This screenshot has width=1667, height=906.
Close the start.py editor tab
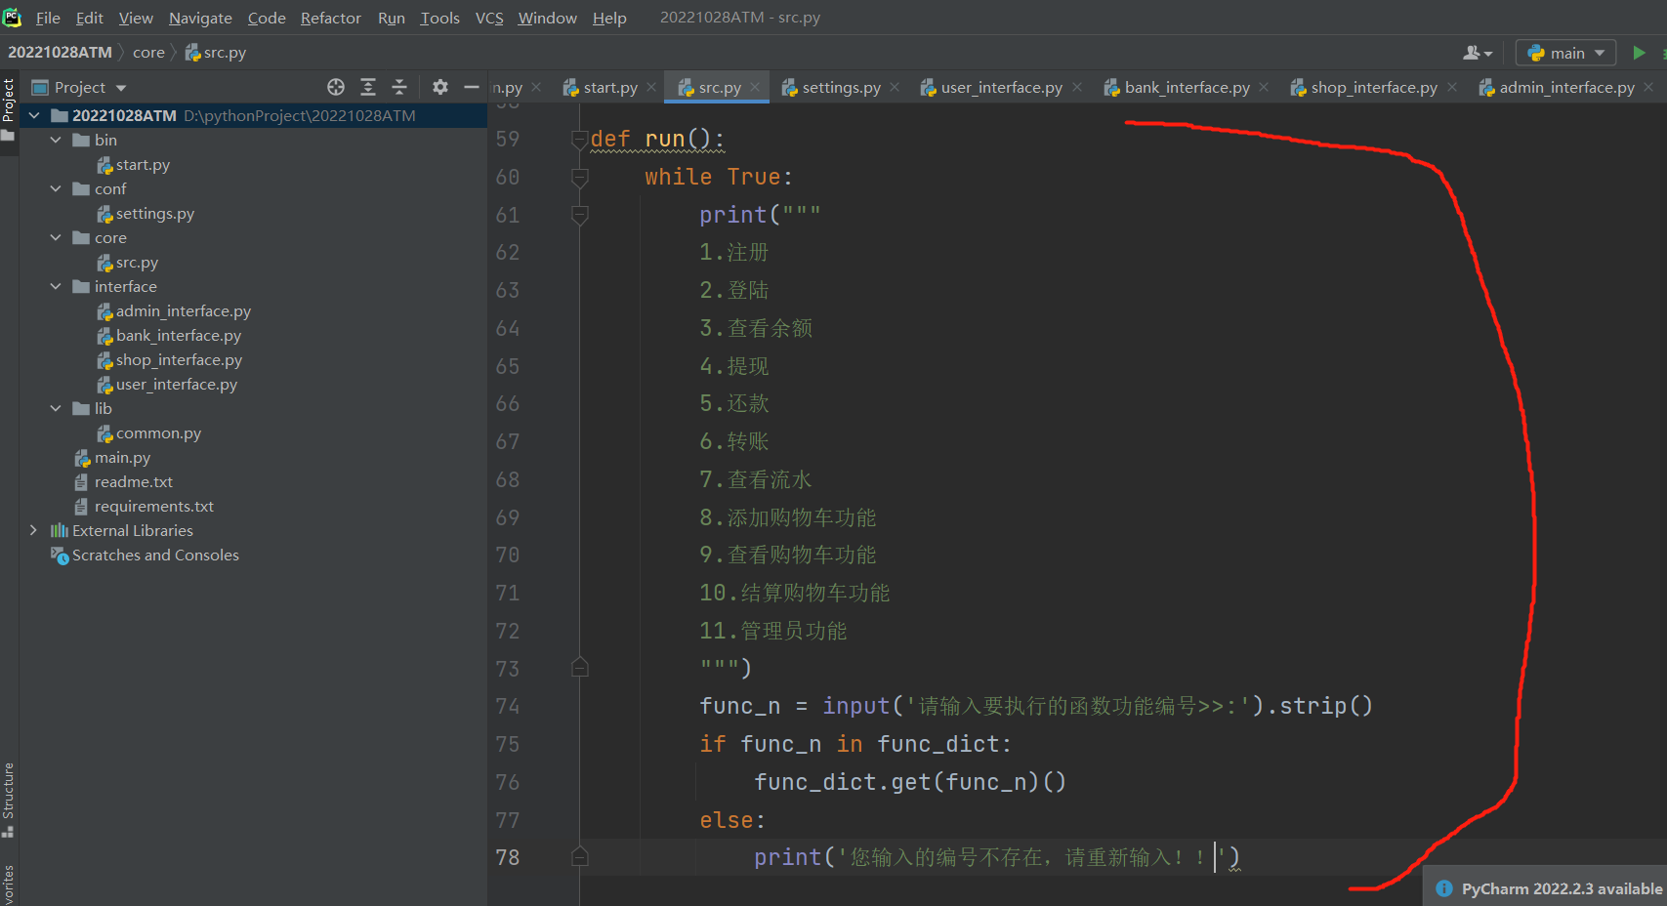(x=651, y=87)
